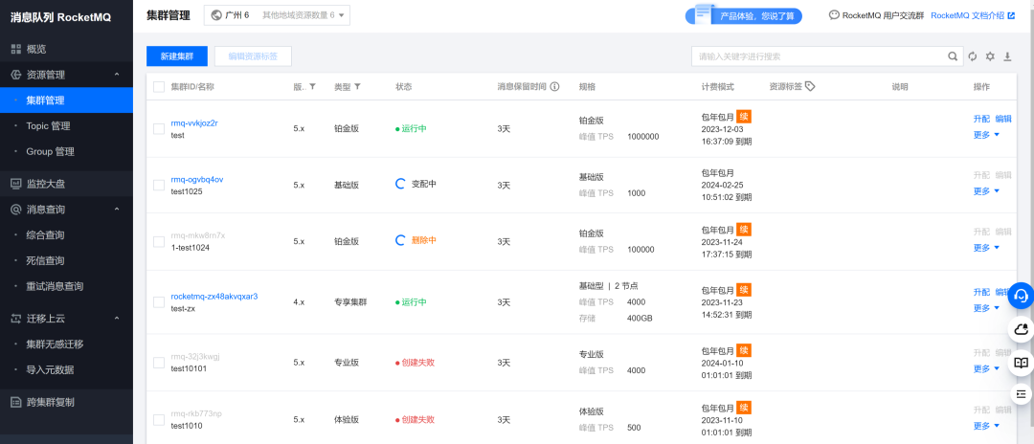
Task: Download the cluster list
Action: point(1007,56)
